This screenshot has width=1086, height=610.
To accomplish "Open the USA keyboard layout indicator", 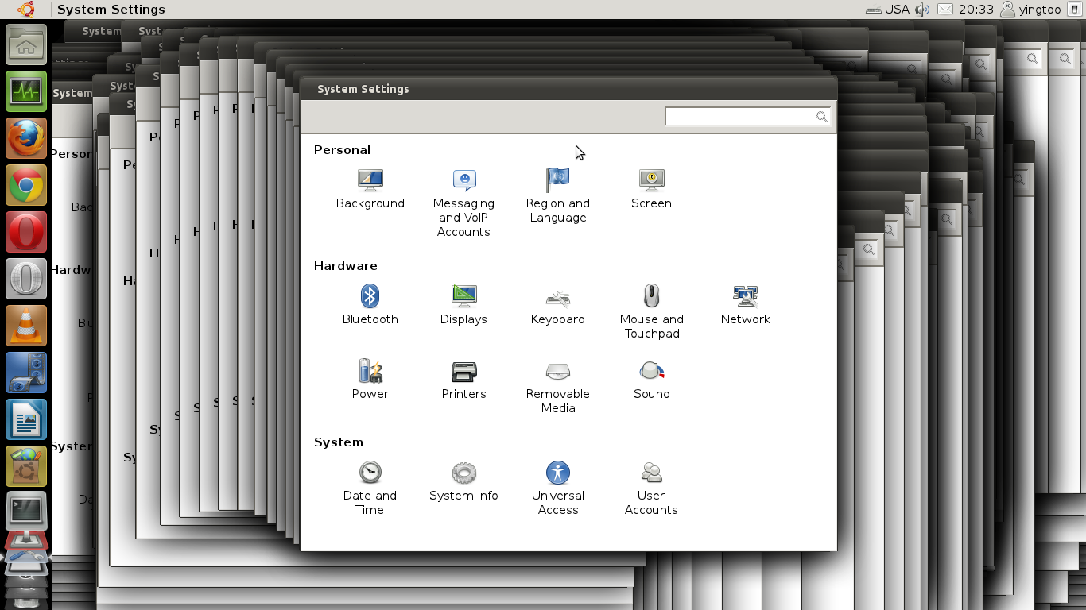I will point(887,10).
